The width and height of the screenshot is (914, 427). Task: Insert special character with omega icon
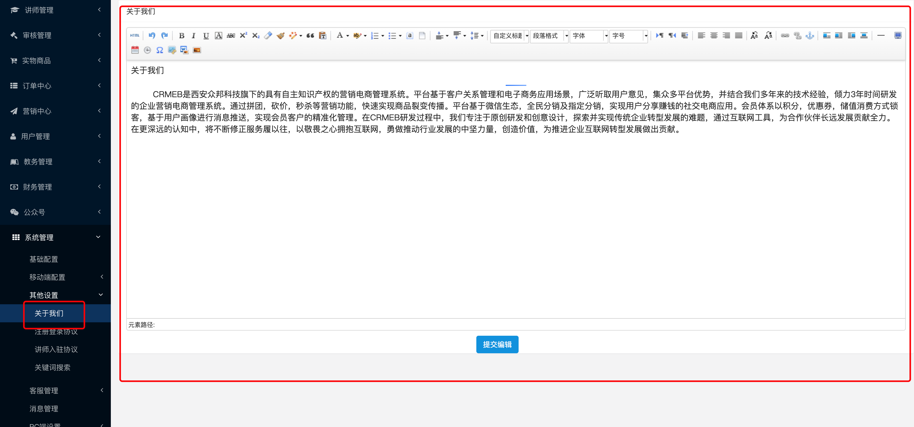(160, 50)
